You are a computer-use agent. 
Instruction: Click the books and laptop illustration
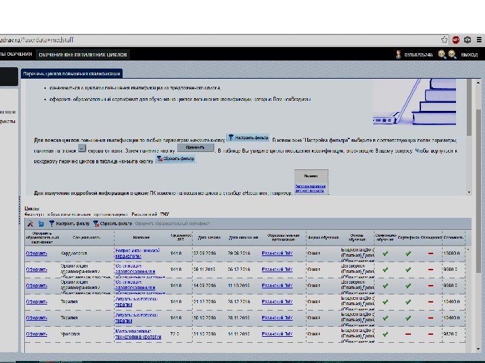[414, 102]
